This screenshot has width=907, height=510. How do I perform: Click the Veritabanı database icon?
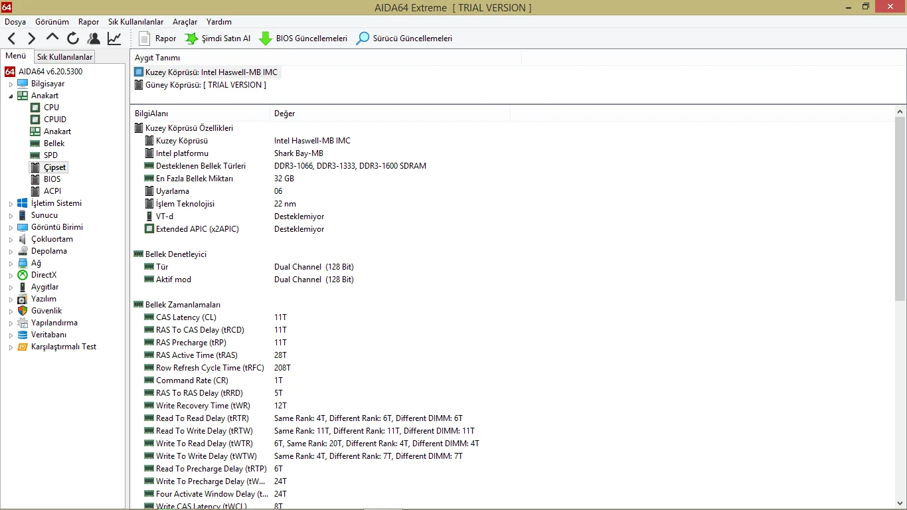coord(23,335)
